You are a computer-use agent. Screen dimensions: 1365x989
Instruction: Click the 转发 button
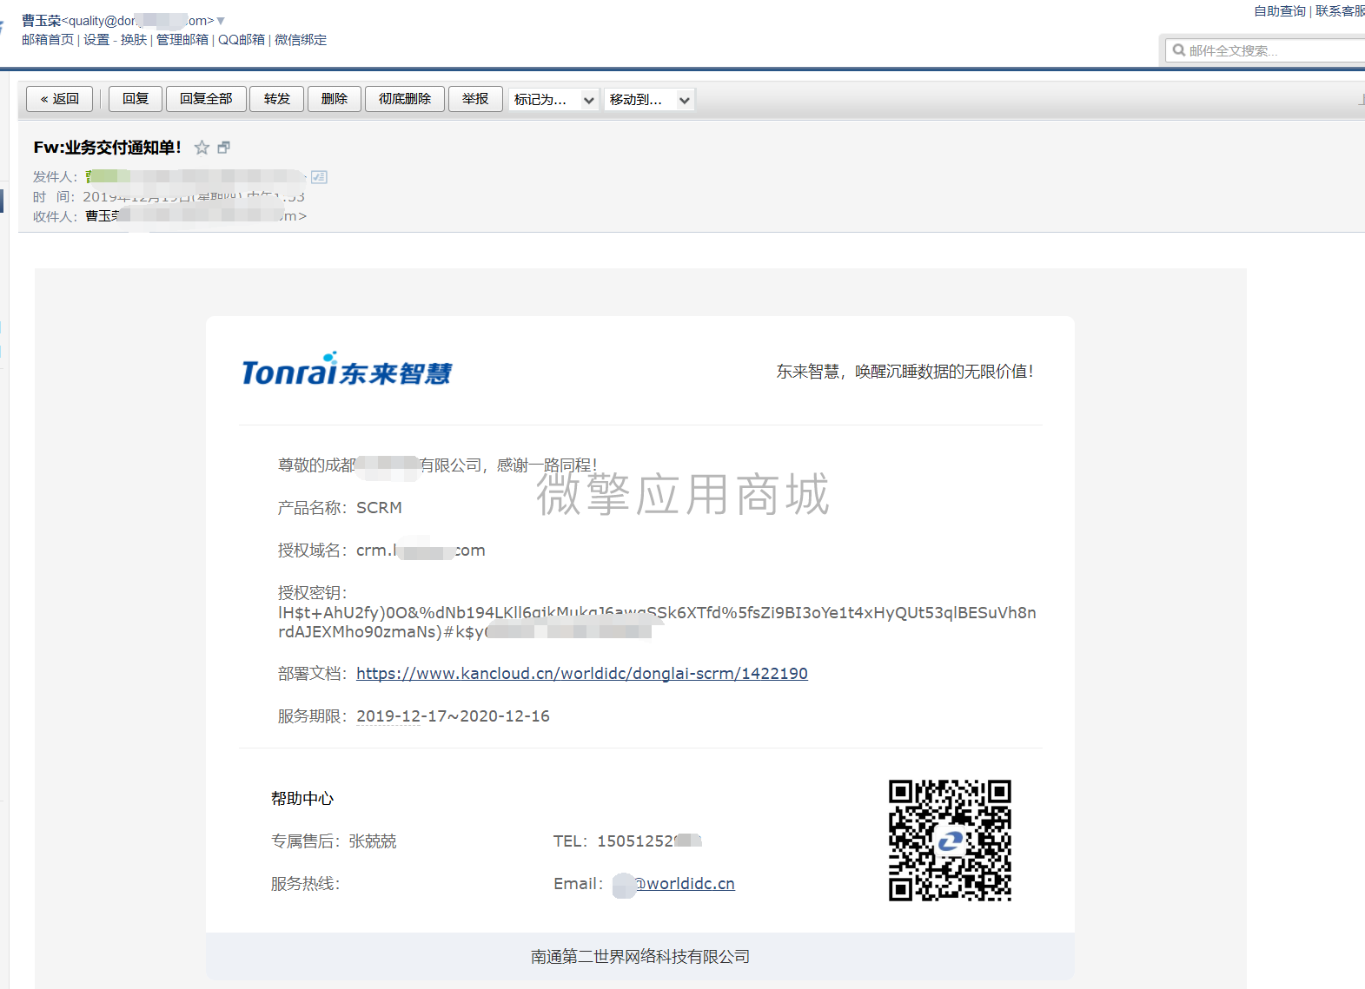point(277,99)
